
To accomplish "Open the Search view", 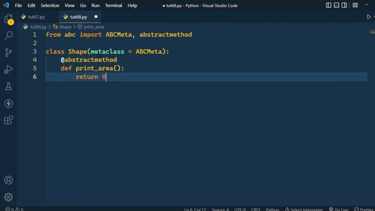I will click(9, 35).
